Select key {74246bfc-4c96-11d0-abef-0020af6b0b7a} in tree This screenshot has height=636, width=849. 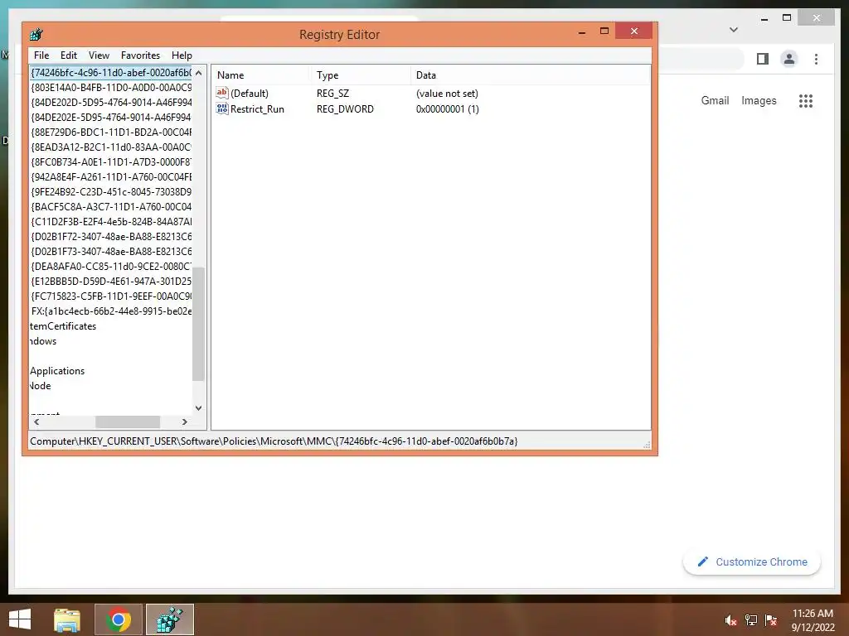(x=111, y=73)
